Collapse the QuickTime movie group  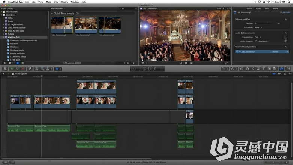(x=52, y=14)
